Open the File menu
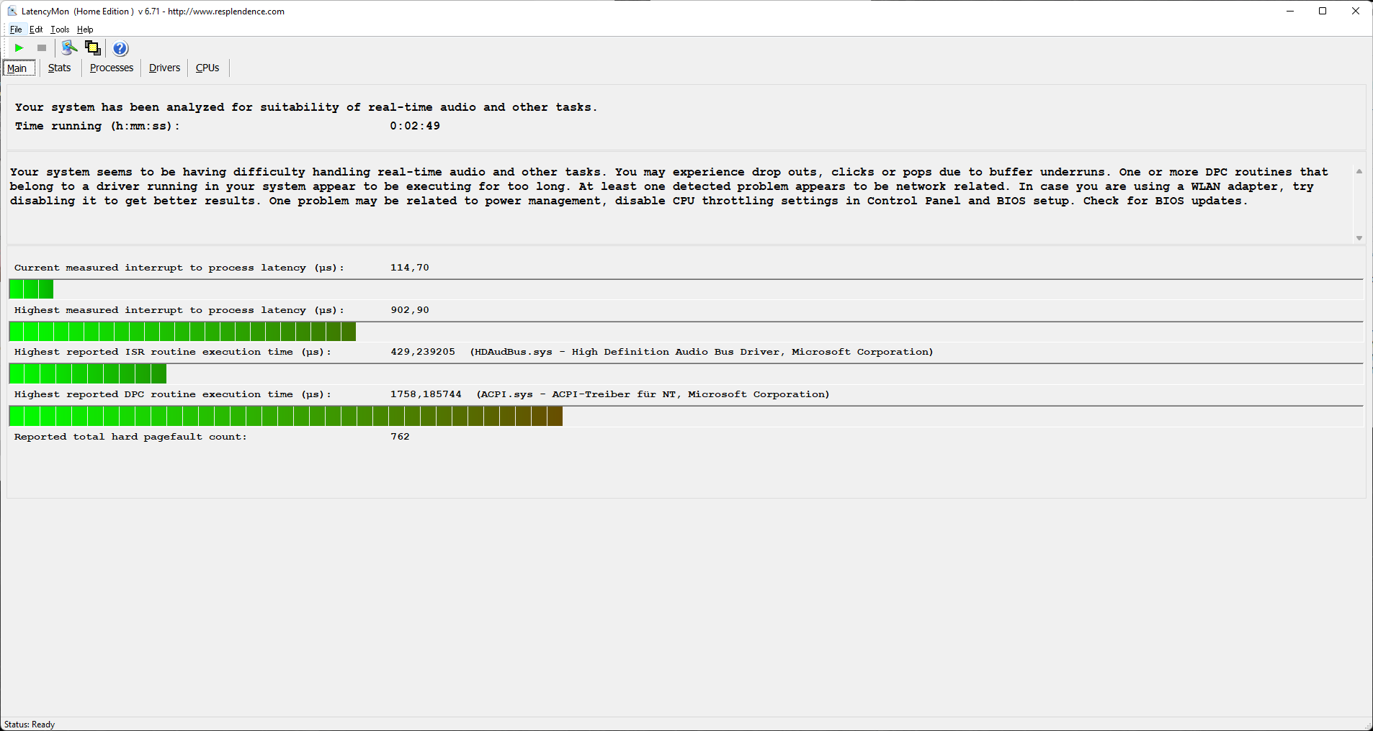The height and width of the screenshot is (731, 1373). (16, 29)
